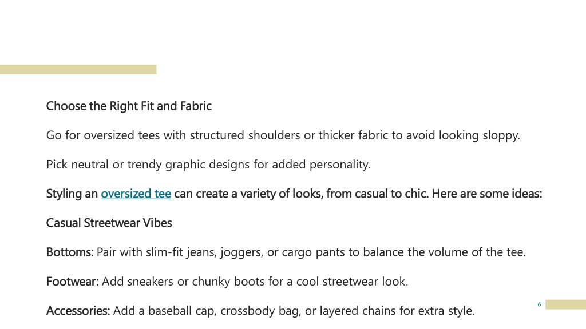
Task: Click the "Choose the Right Fit and Fabric" heading
Action: 129,106
